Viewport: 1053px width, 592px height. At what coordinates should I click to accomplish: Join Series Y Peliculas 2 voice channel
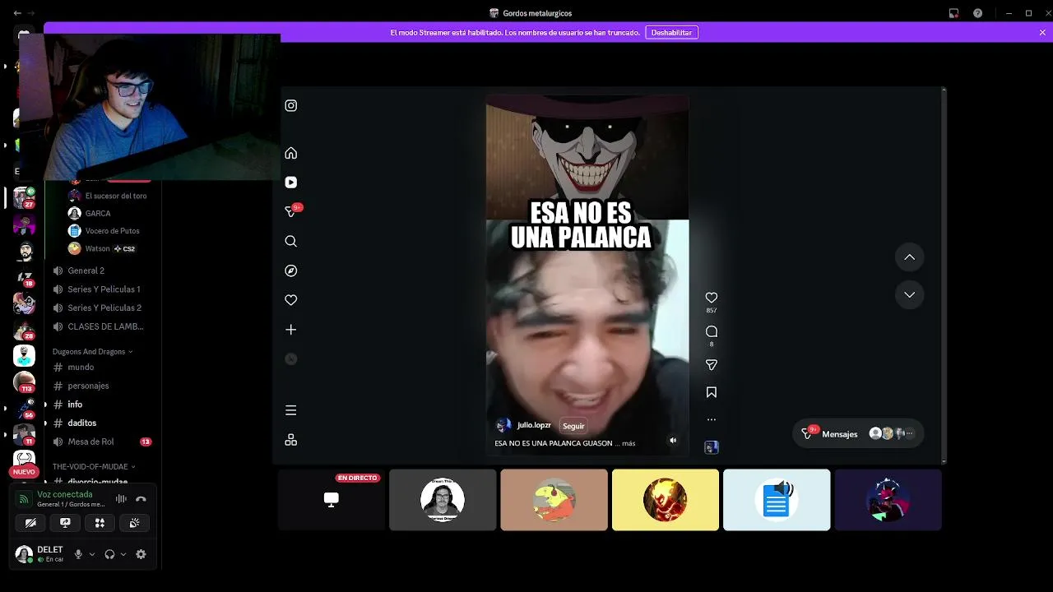coord(103,308)
